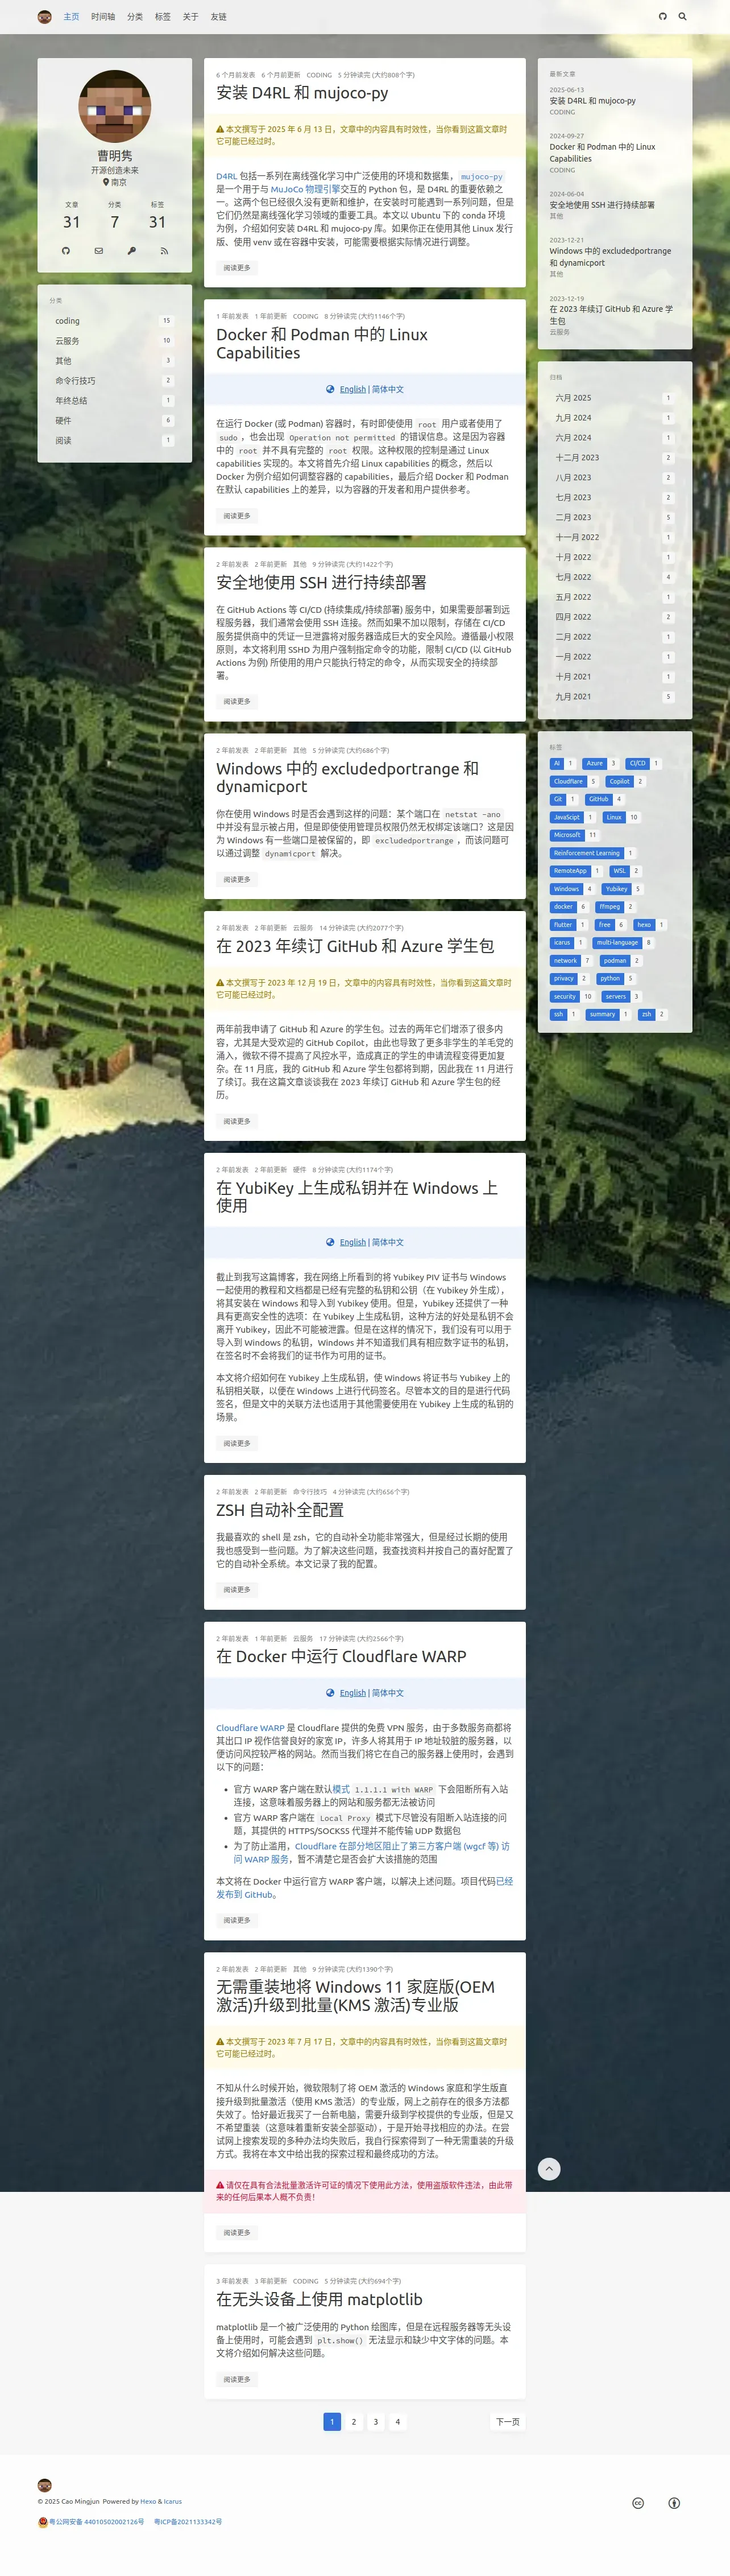730x2576 pixels.
Task: Click the key icon in profile card
Action: 132,251
